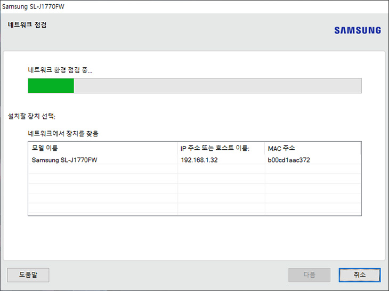Click the 네트워크 환경 점검 중... status text

coord(60,70)
